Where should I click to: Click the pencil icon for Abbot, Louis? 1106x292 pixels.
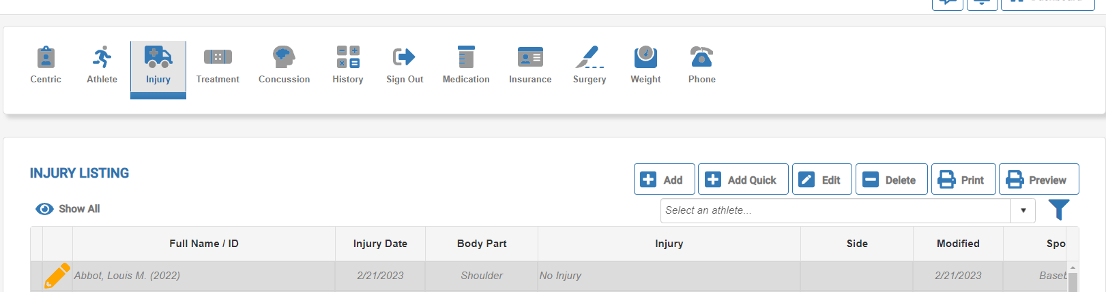57,276
